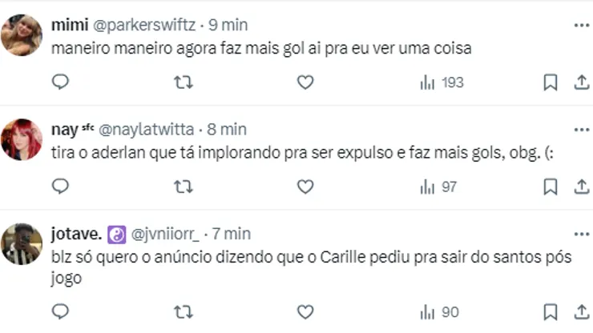Open more options on jotave's tweet
Image resolution: width=593 pixels, height=333 pixels.
pos(582,235)
